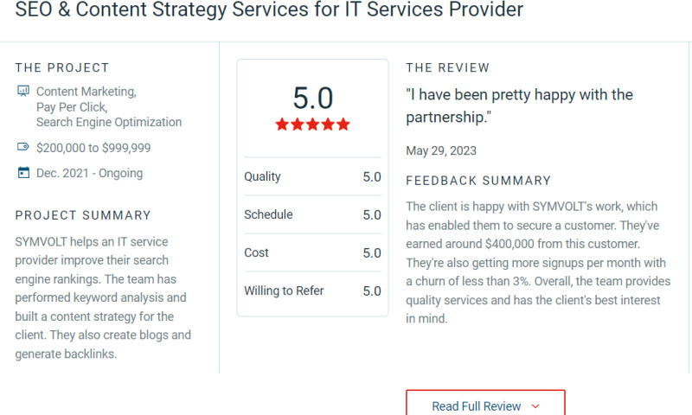This screenshot has width=692, height=415.
Task: Click the May 29, 2023 review date
Action: tap(441, 150)
